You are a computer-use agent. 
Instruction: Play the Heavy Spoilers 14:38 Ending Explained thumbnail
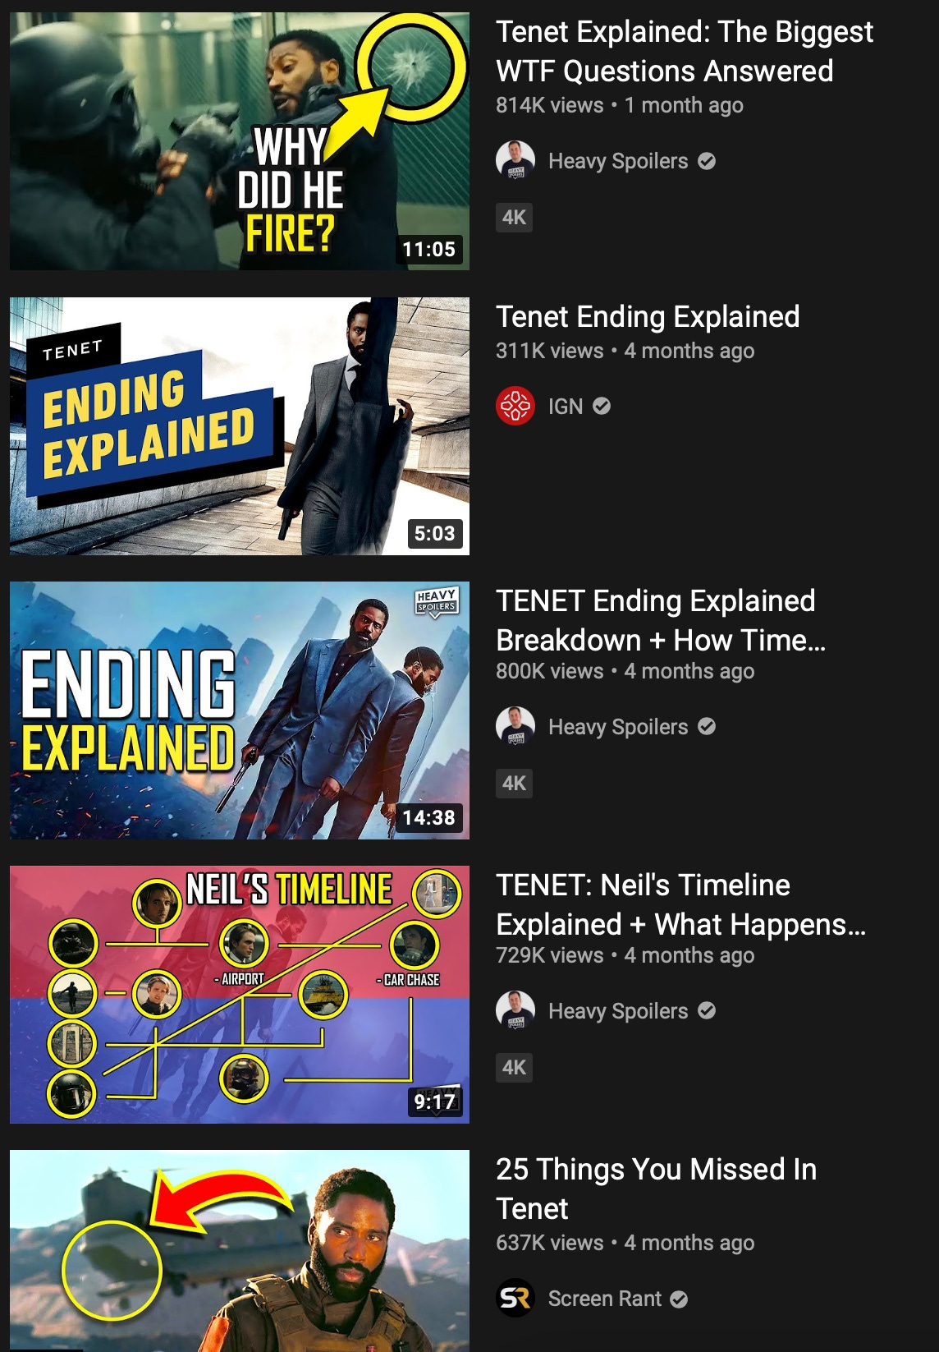240,710
